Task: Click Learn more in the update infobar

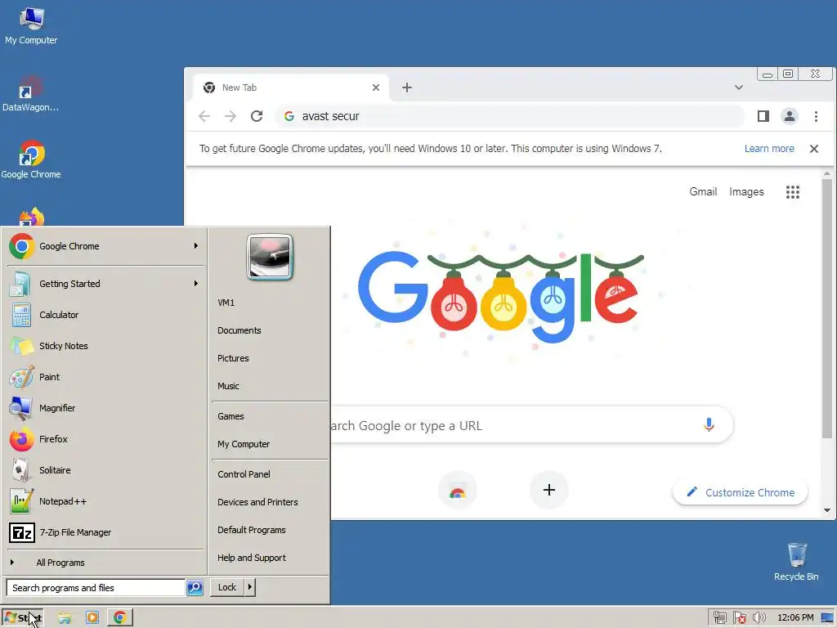Action: point(769,149)
